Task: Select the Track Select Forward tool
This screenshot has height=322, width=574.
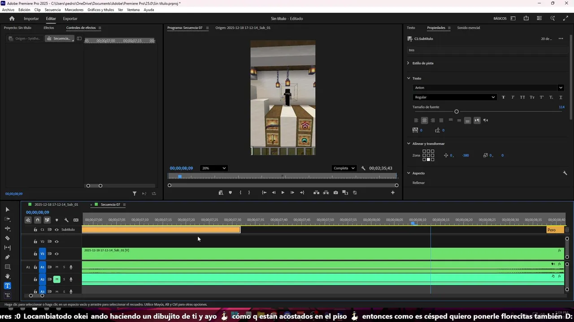Action: (x=7, y=219)
